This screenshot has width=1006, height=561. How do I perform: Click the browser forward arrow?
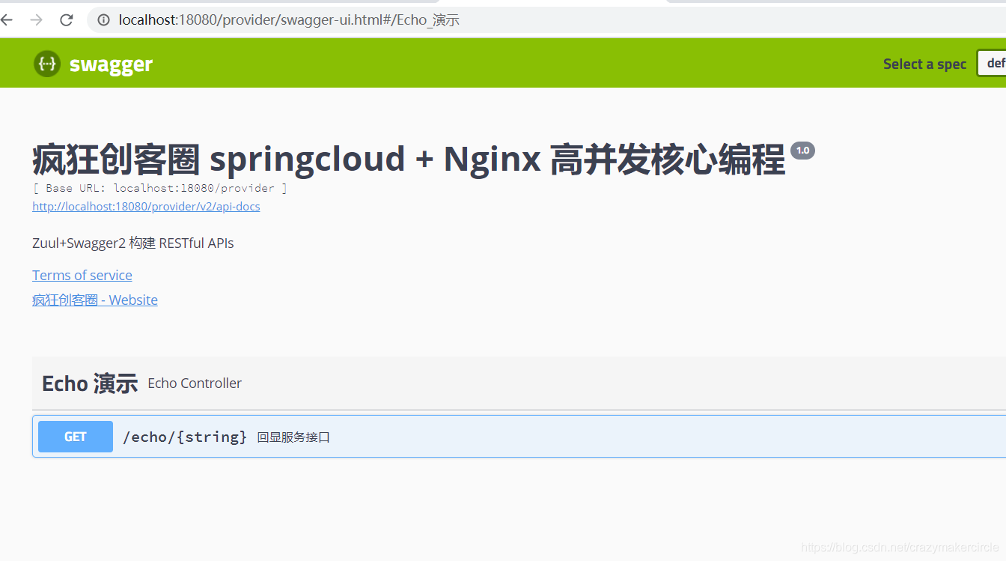coord(35,19)
